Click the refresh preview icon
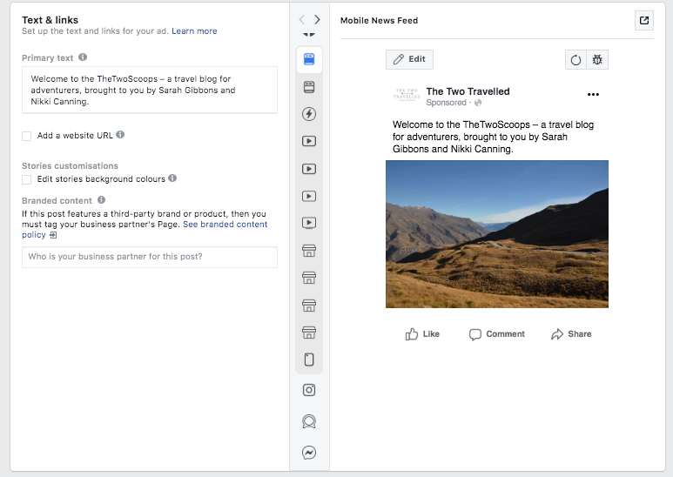This screenshot has height=477, width=673. pyautogui.click(x=575, y=59)
